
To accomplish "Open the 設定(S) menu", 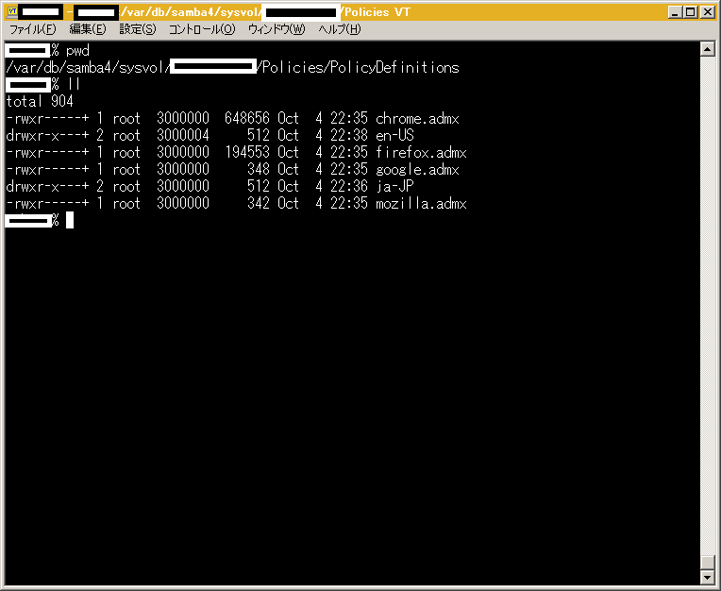I will click(x=138, y=29).
